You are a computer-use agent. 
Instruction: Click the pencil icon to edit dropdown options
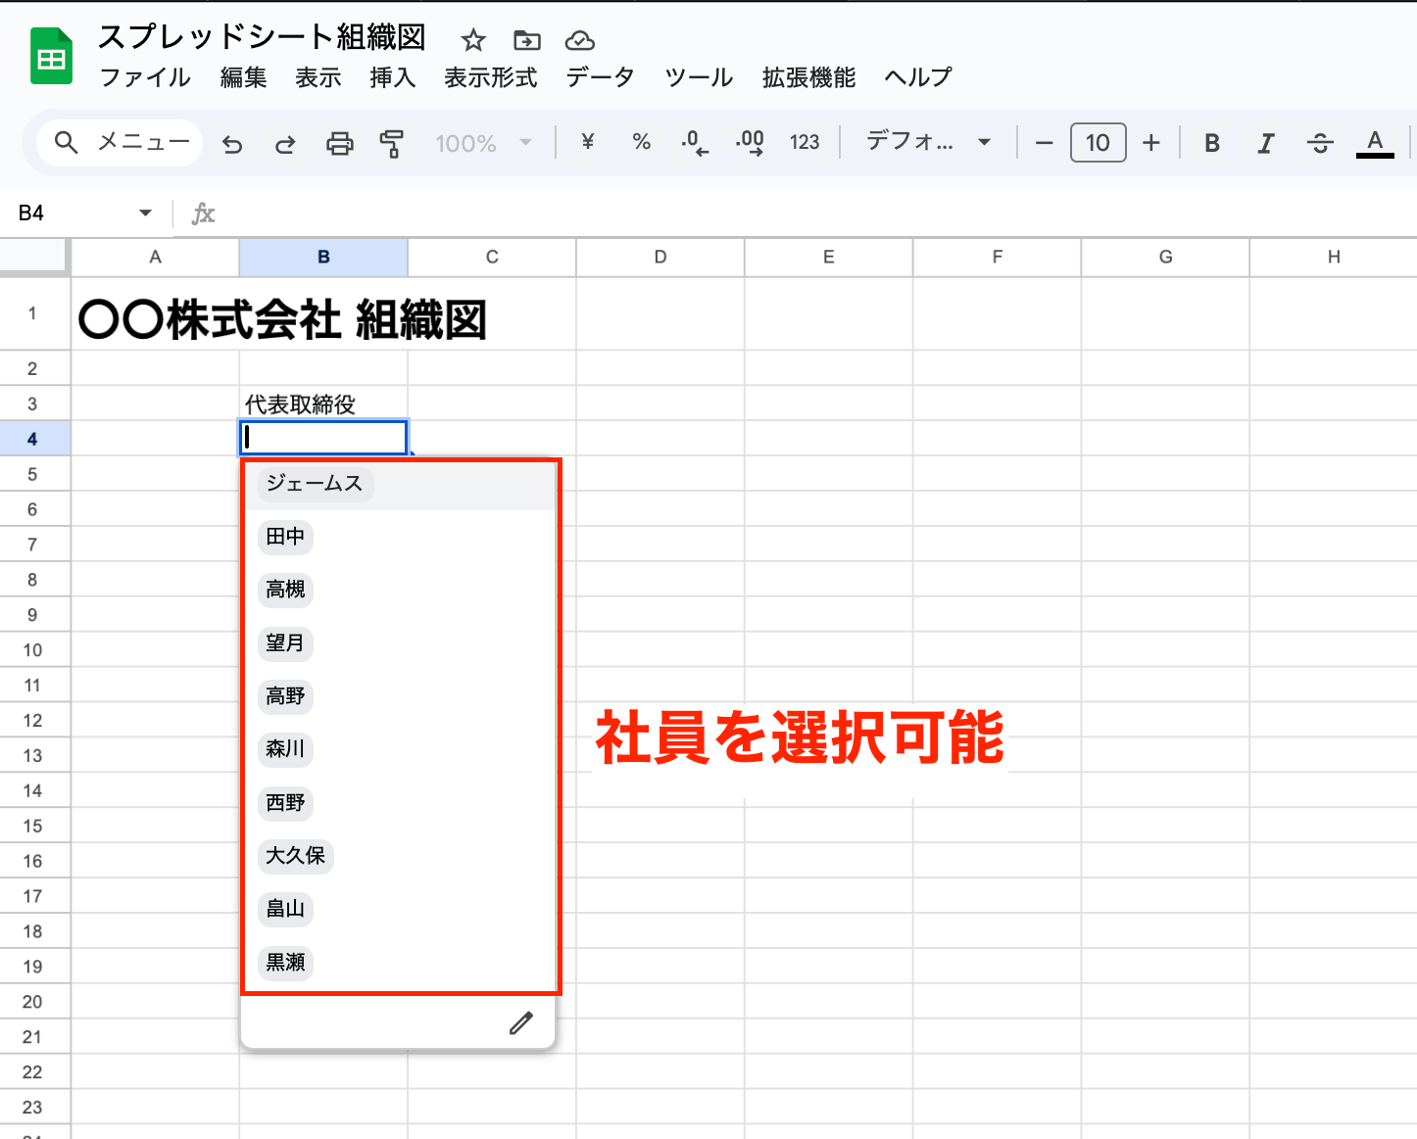pyautogui.click(x=520, y=1021)
